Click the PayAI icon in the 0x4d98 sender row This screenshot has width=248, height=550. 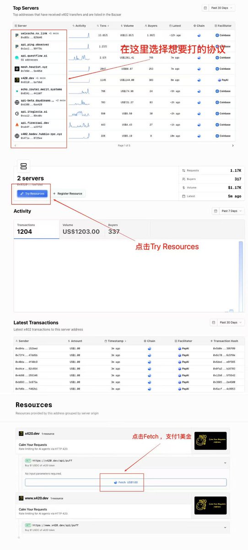click(x=180, y=375)
